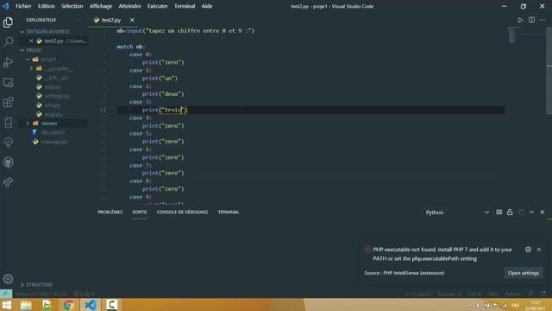Screen dimensions: 552x311
Task: Open File Explorer from taskbar
Action: tap(26, 305)
